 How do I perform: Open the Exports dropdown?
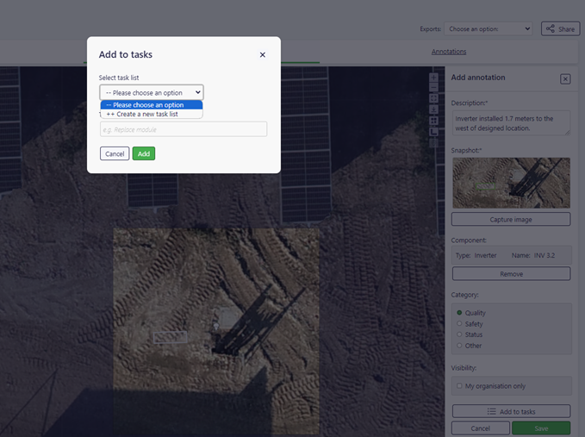coord(488,28)
